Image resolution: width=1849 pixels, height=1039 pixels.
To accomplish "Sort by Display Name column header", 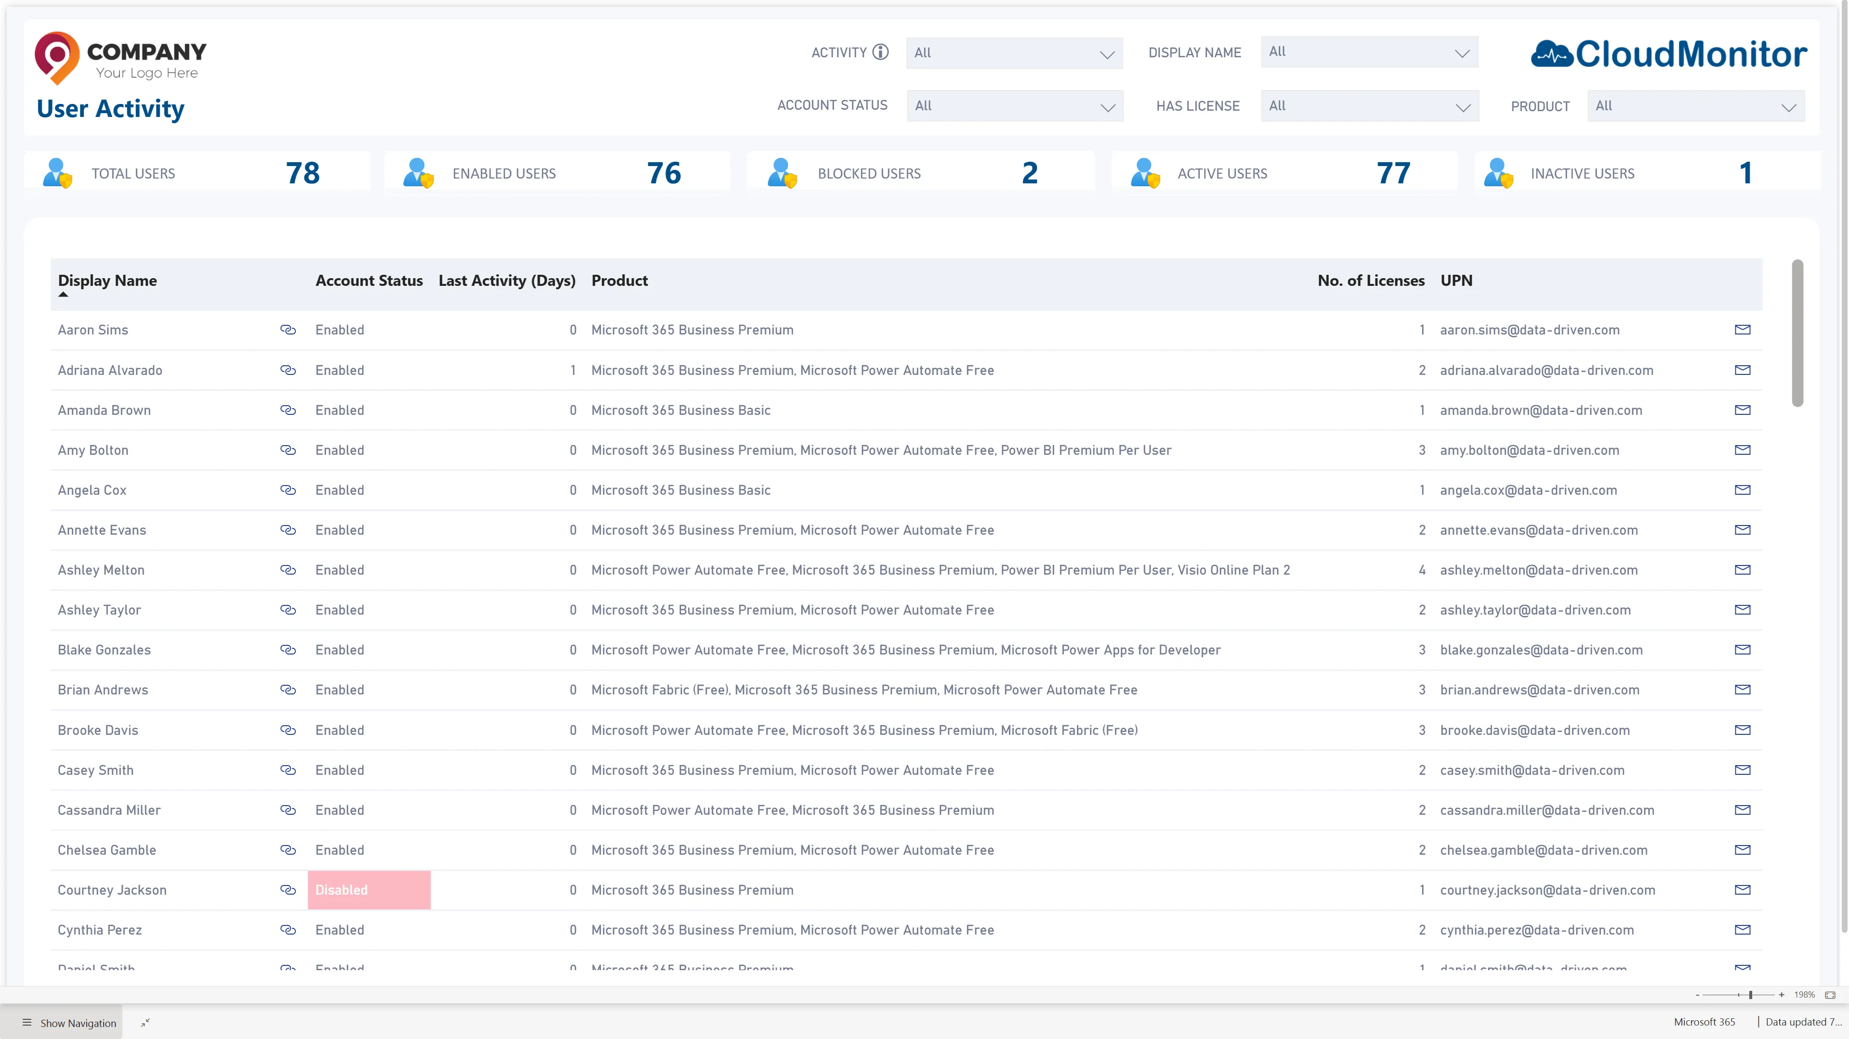I will click(107, 281).
